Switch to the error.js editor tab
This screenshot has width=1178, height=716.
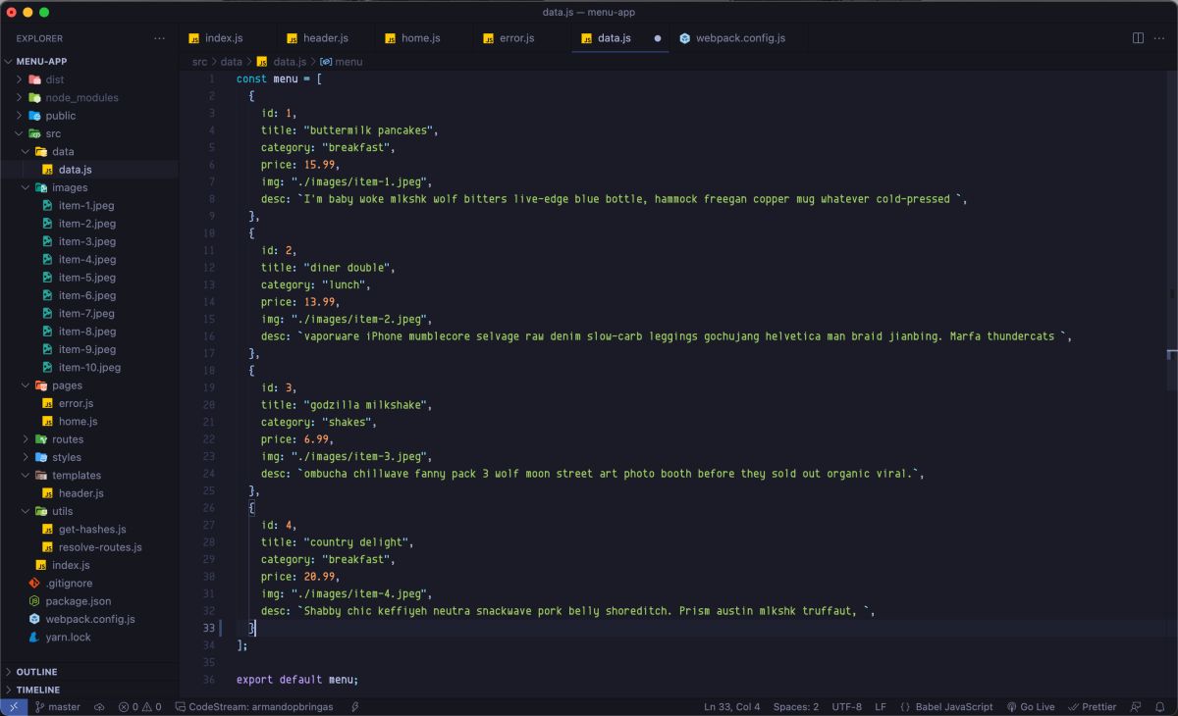pyautogui.click(x=521, y=38)
